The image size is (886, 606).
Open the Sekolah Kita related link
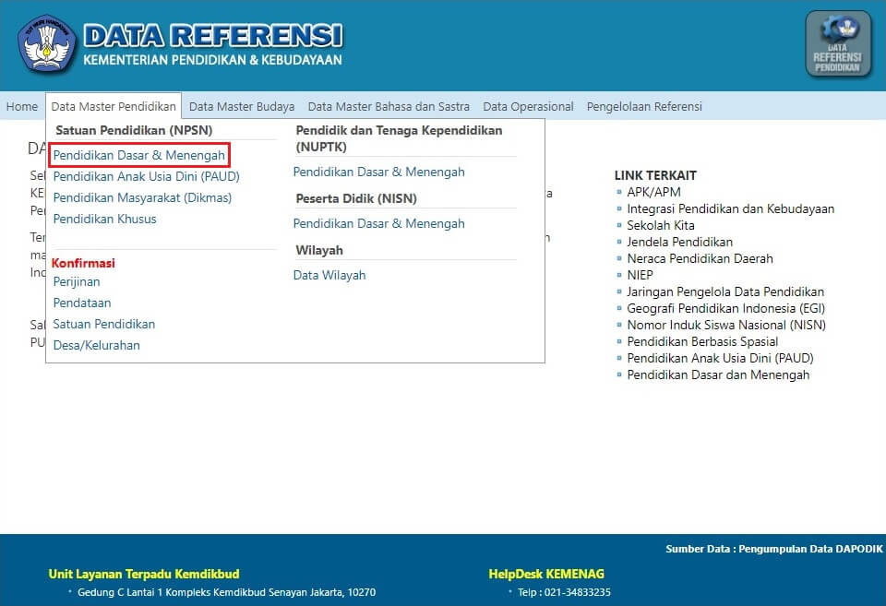pos(661,225)
